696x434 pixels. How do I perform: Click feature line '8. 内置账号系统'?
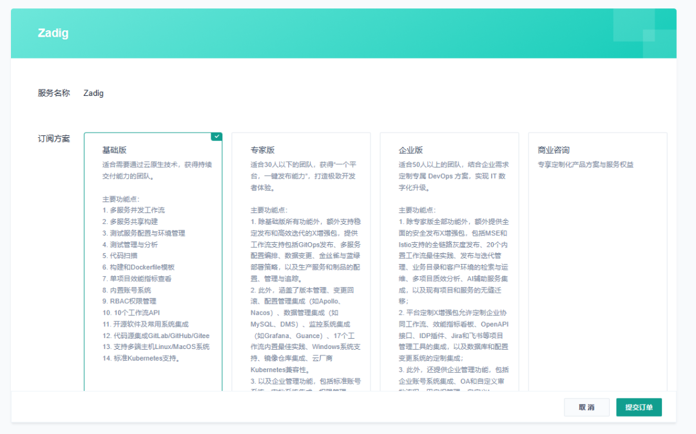(126, 290)
